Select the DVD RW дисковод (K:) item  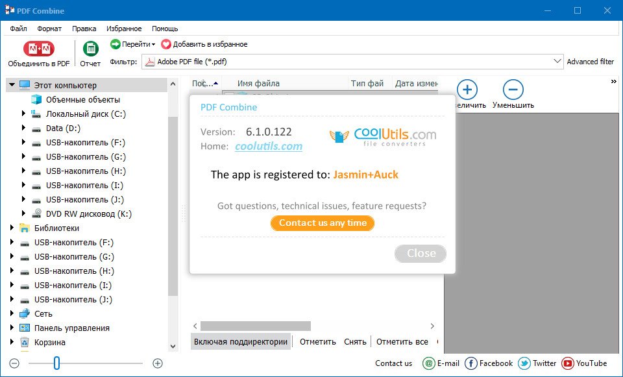click(x=89, y=213)
